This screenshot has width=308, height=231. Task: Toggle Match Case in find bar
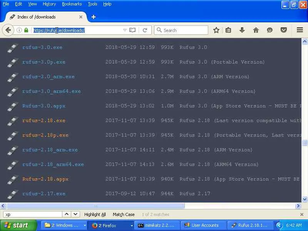tap(124, 214)
